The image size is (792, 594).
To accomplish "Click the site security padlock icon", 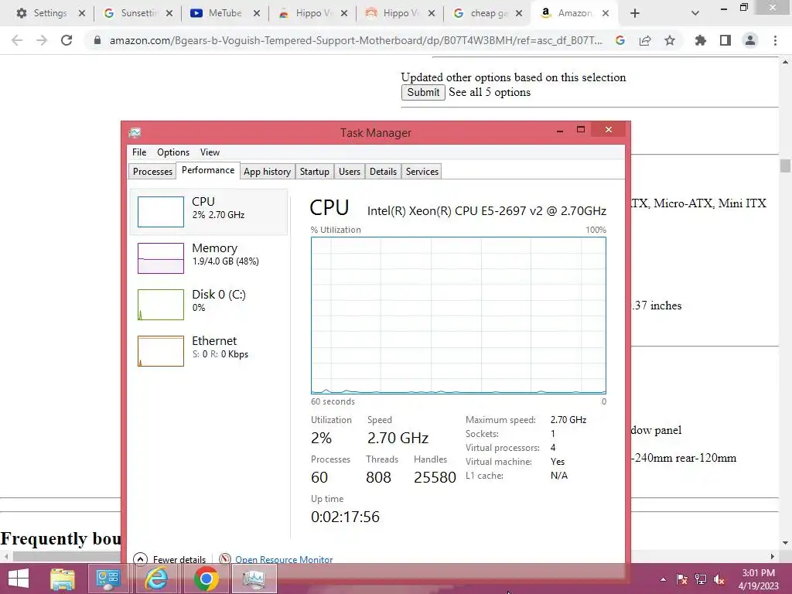I will [x=97, y=40].
